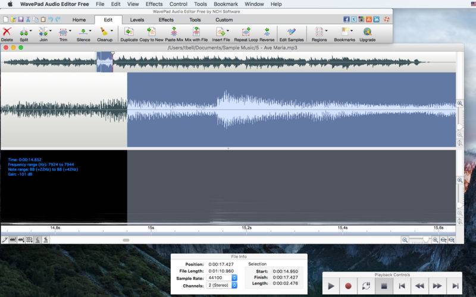Switch to the Levels tab
Image resolution: width=476 pixels, height=297 pixels.
[137, 20]
